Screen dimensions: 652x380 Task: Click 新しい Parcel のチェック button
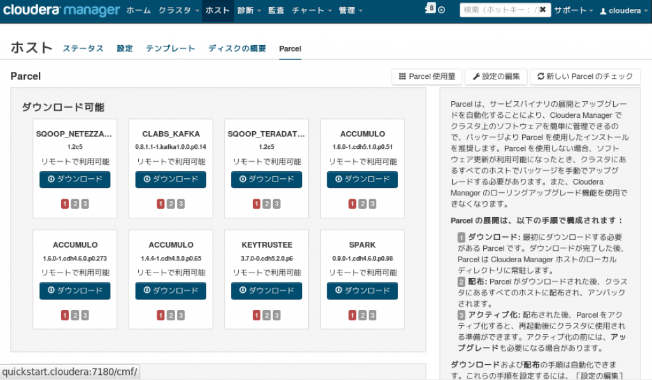click(x=585, y=76)
